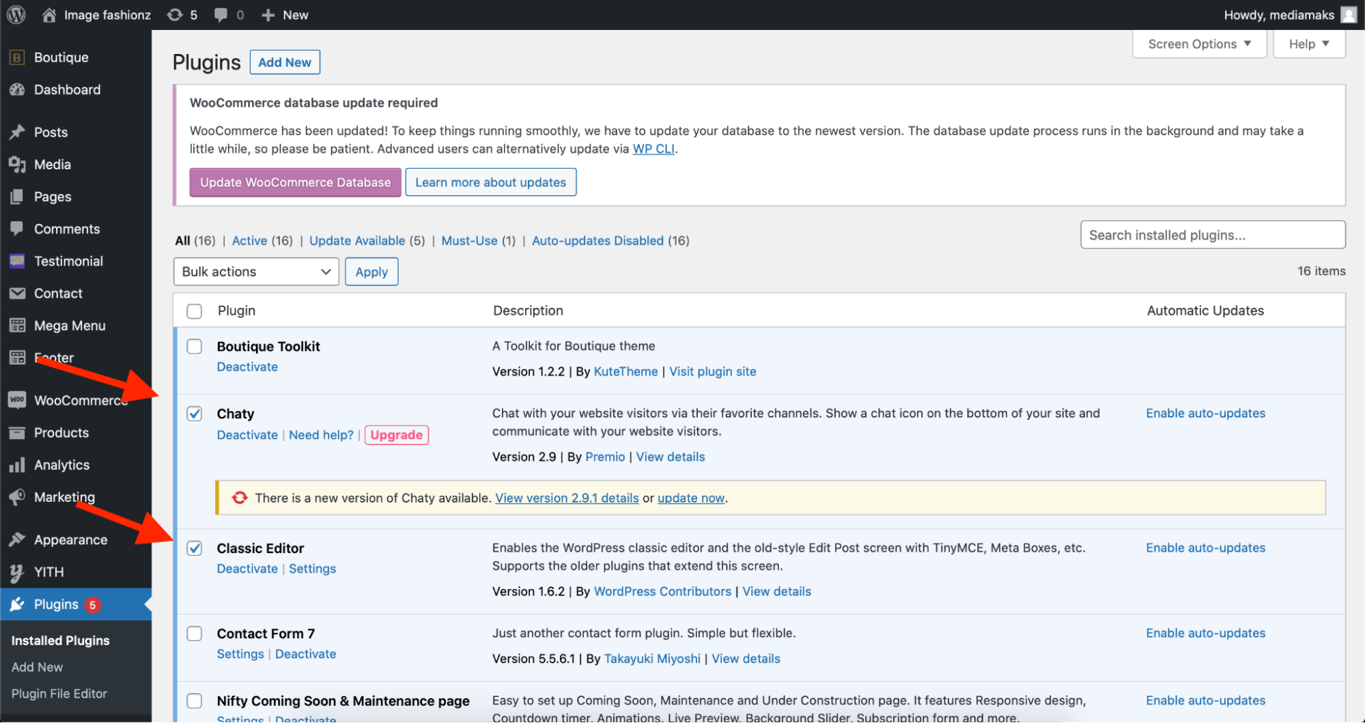Click the Boutique sidebar icon
This screenshot has width=1365, height=723.
17,57
